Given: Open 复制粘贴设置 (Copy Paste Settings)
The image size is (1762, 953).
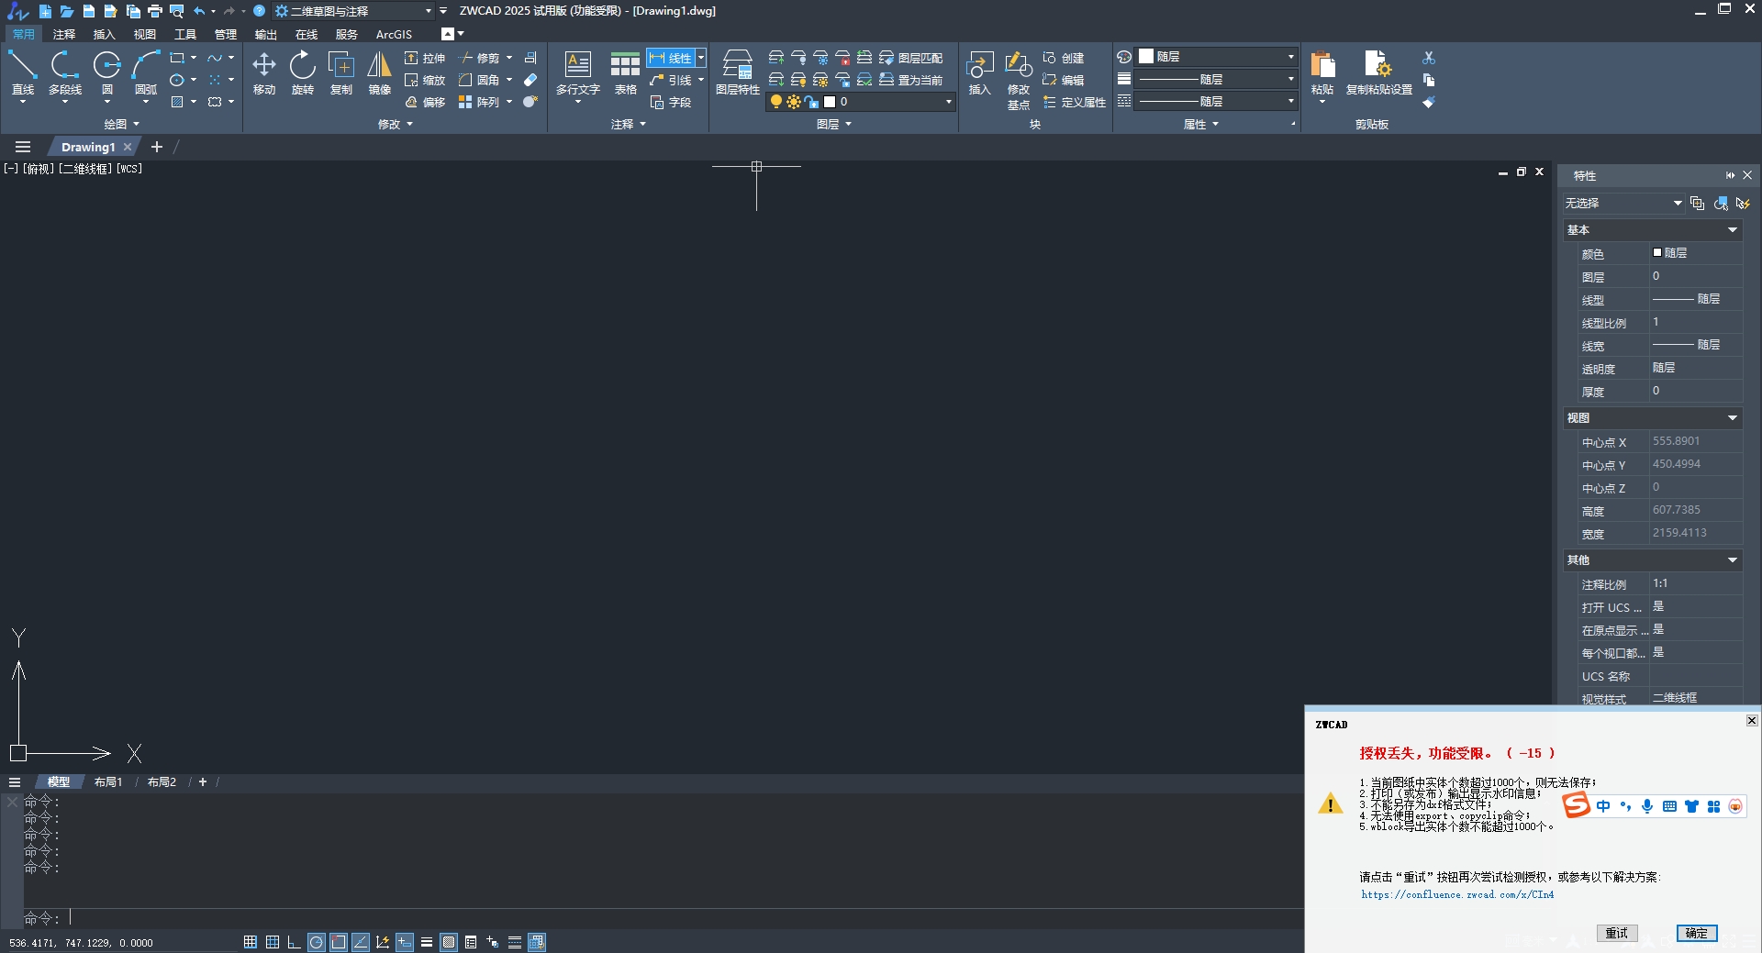Looking at the screenshot, I should coord(1378,73).
